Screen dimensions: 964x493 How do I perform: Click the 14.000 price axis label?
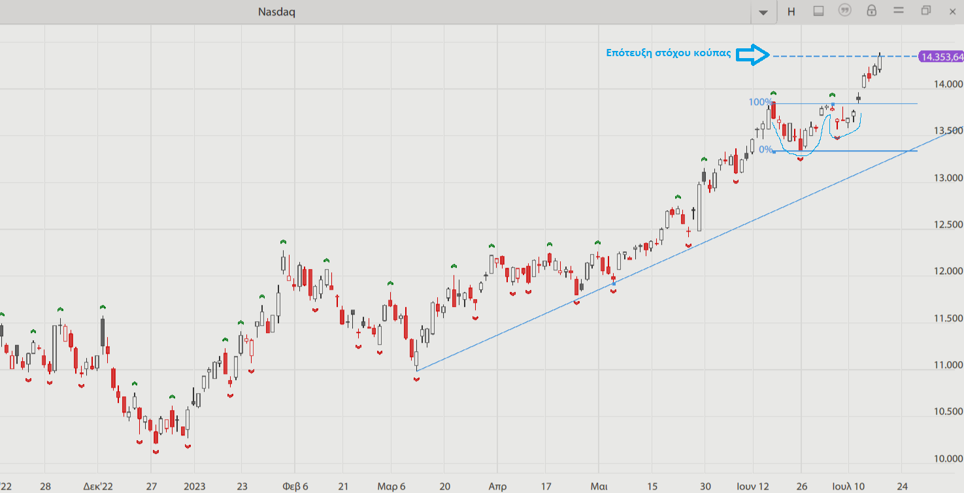click(x=947, y=84)
